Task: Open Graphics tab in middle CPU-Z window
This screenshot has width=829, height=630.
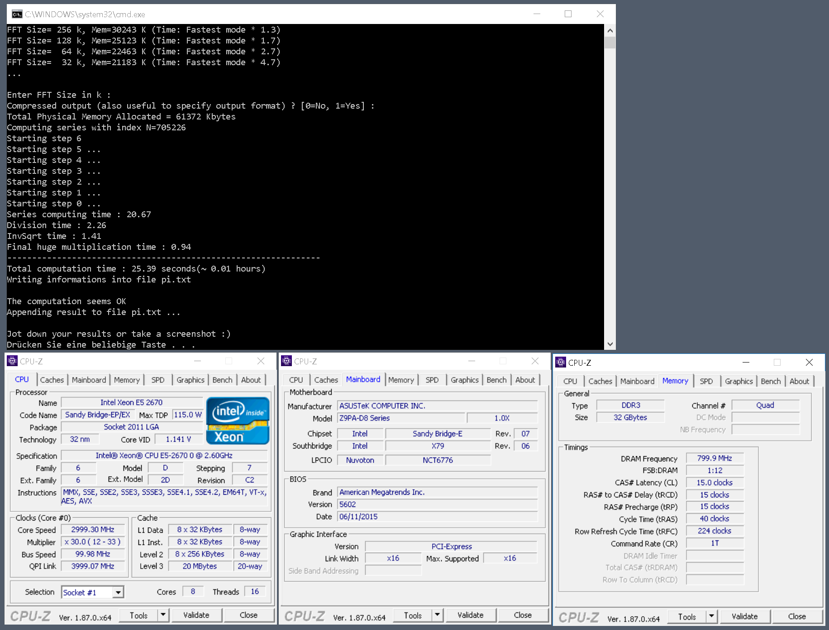Action: coord(465,380)
